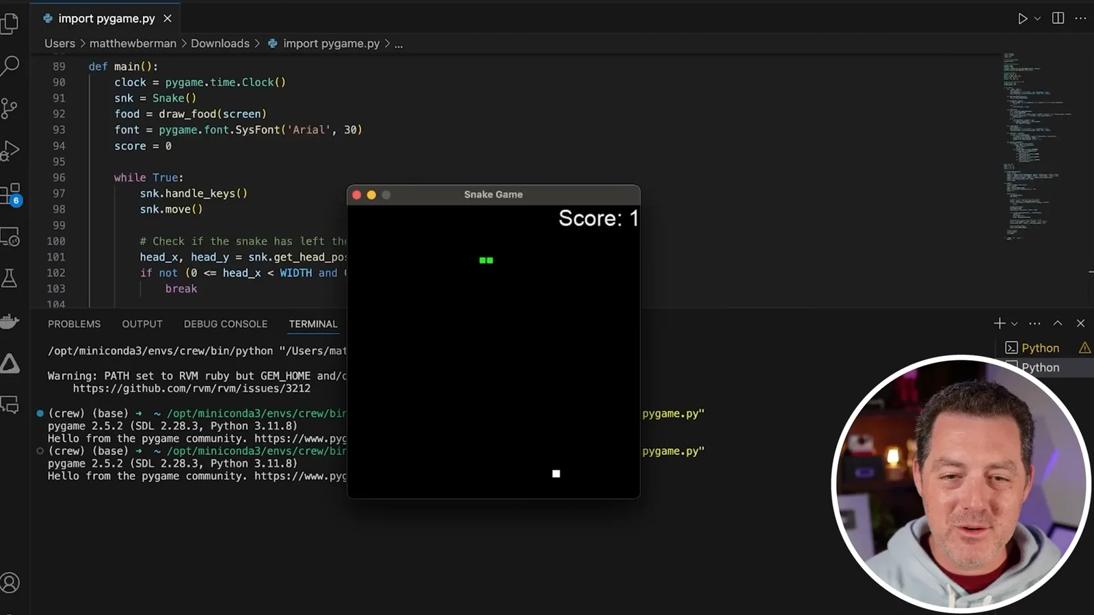Select the TERMINAL panel tab
Screen dimensions: 1094x615
[313, 324]
